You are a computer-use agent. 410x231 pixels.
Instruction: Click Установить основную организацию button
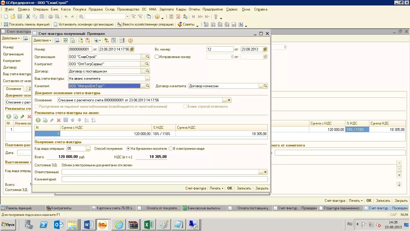click(84, 25)
